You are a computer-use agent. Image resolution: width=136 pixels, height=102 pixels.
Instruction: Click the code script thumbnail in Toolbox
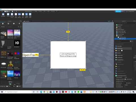click(x=4, y=53)
